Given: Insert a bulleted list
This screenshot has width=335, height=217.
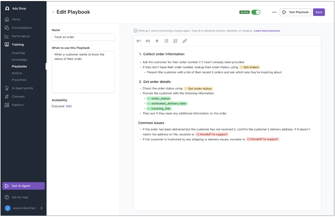Looking at the screenshot, I should [166, 41].
